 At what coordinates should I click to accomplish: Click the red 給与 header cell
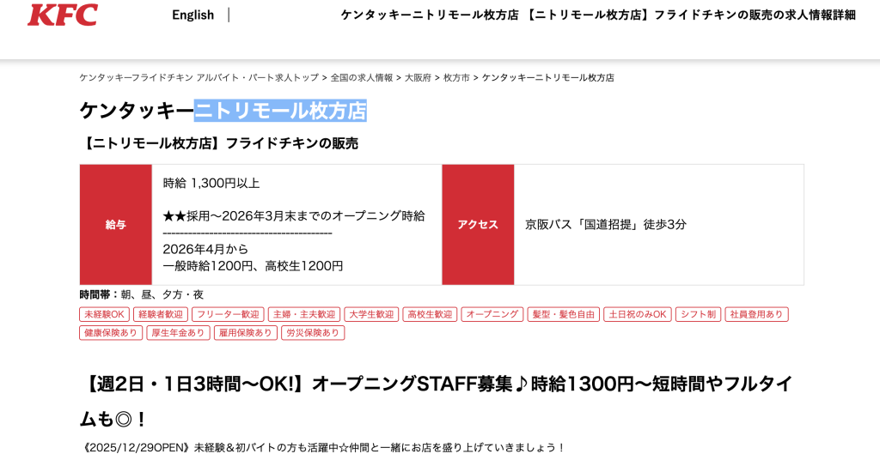point(116,225)
